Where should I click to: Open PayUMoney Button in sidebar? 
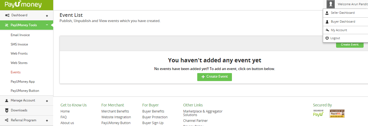25,91
